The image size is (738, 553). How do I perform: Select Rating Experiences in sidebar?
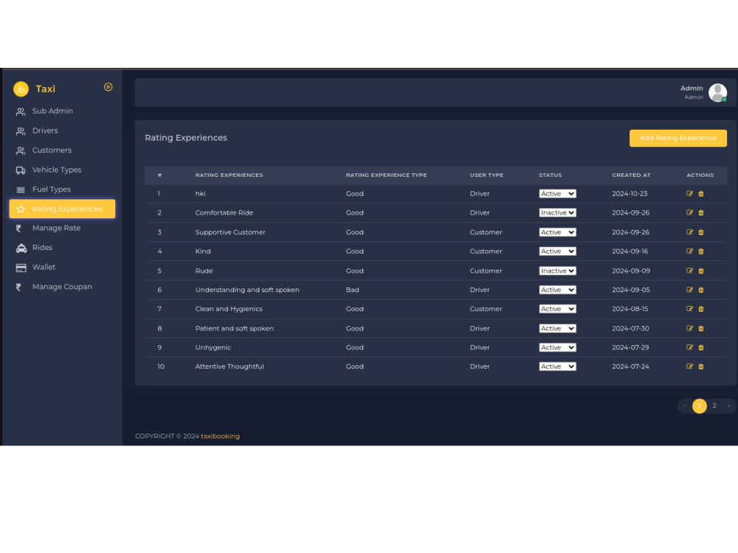pyautogui.click(x=62, y=209)
